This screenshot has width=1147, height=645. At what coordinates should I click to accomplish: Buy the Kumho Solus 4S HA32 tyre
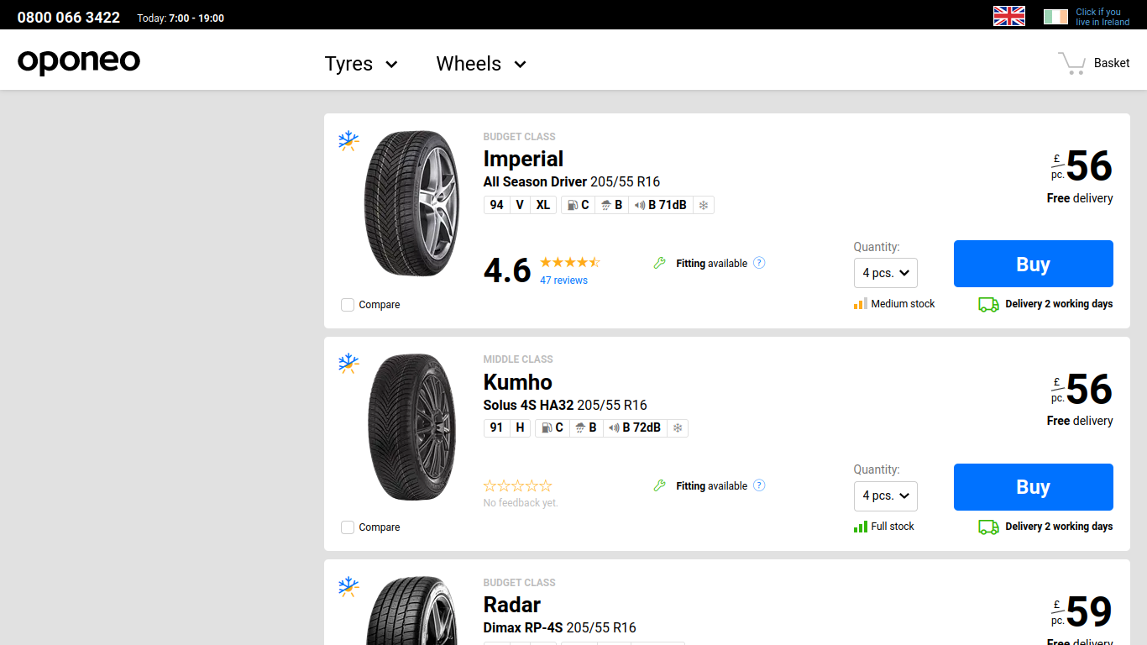pos(1034,487)
